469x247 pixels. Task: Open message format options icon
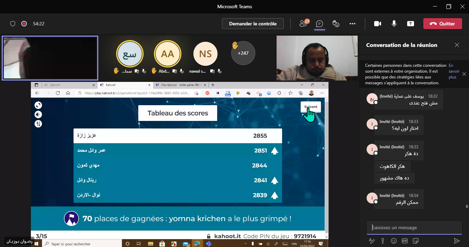(x=371, y=241)
